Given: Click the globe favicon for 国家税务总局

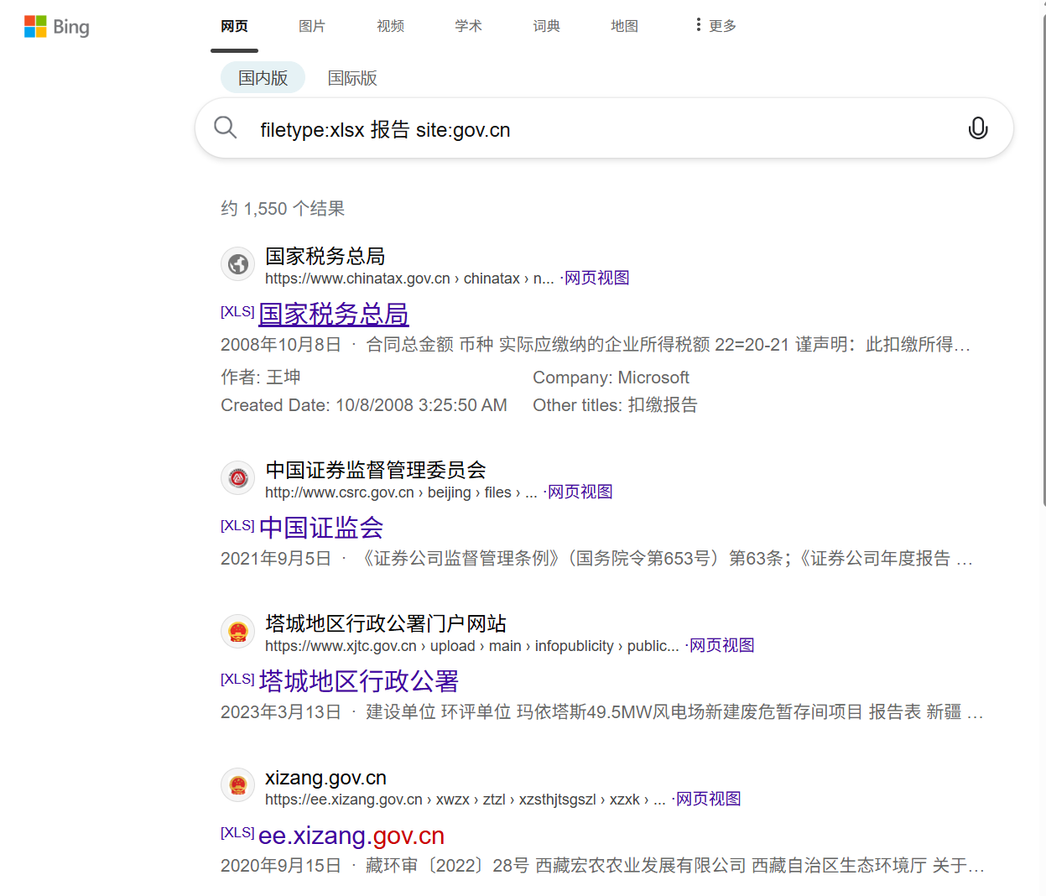Looking at the screenshot, I should click(238, 264).
